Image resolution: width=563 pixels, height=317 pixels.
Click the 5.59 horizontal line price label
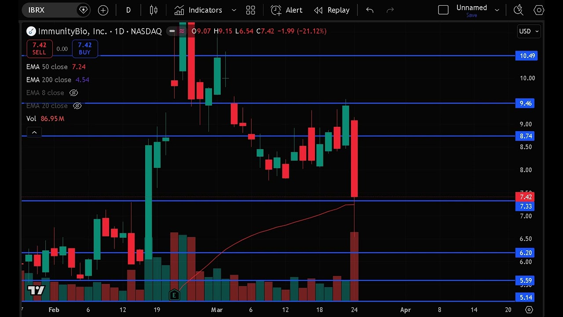pos(525,280)
